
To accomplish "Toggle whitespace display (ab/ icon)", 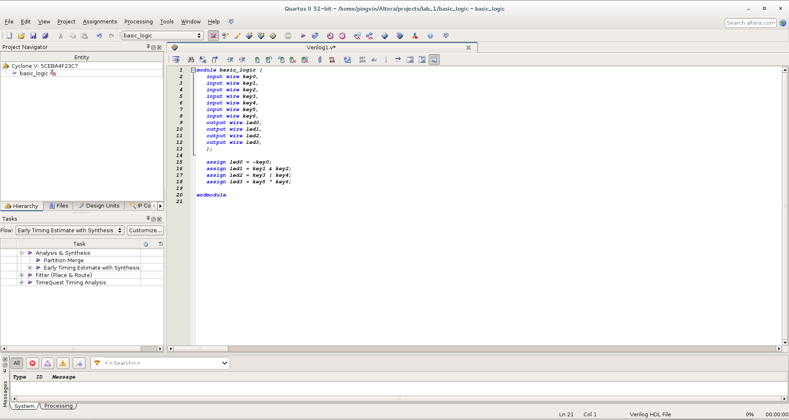I will [374, 60].
